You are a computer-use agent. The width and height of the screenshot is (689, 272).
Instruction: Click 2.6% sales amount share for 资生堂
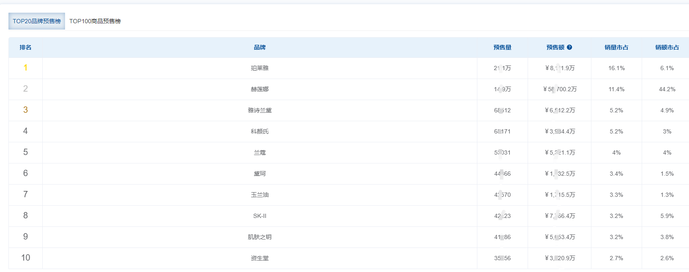pyautogui.click(x=667, y=258)
